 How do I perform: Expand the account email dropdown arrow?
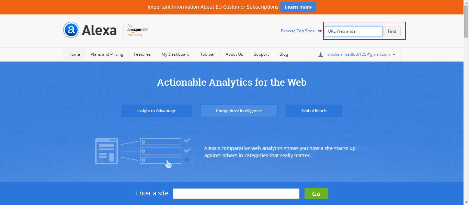394,55
